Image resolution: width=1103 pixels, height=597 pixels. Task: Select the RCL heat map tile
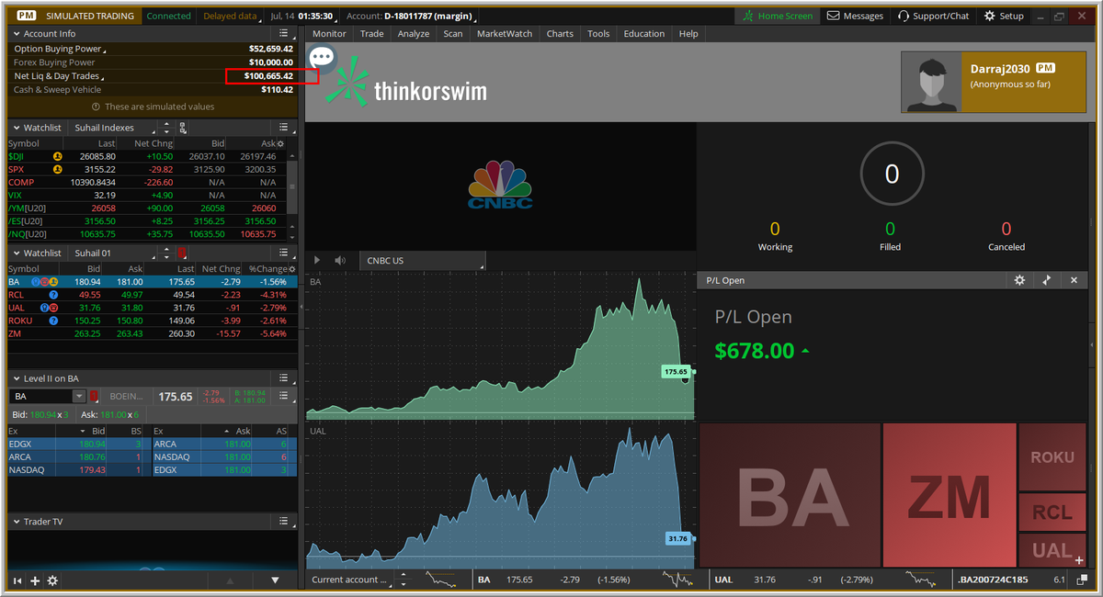pyautogui.click(x=1052, y=513)
